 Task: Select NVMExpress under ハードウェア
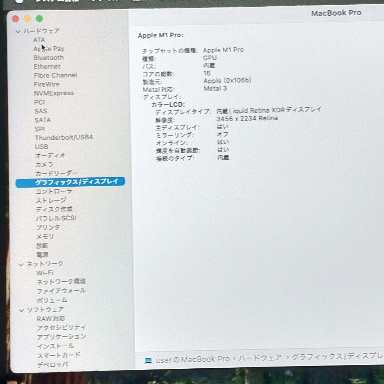(x=54, y=93)
